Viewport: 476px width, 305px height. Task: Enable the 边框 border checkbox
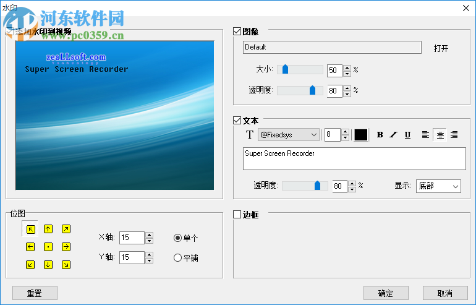click(237, 215)
